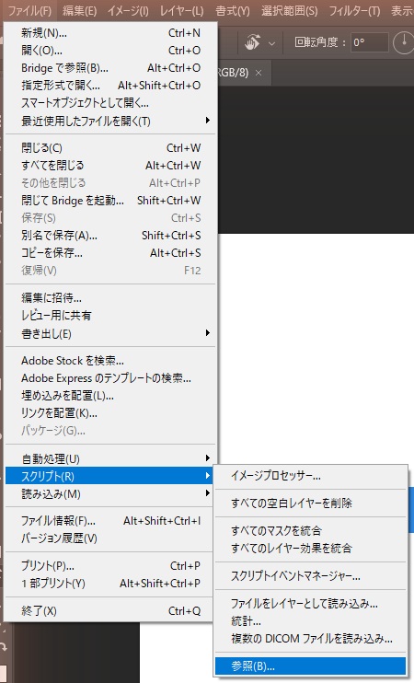Image resolution: width=414 pixels, height=683 pixels.
Task: Select すべてのレイヤー効果を統合 script
Action: 311,548
